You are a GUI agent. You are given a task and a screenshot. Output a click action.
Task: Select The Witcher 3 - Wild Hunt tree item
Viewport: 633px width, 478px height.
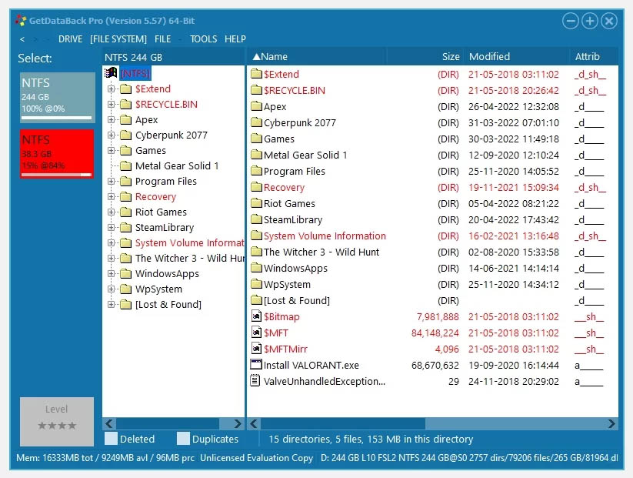190,258
